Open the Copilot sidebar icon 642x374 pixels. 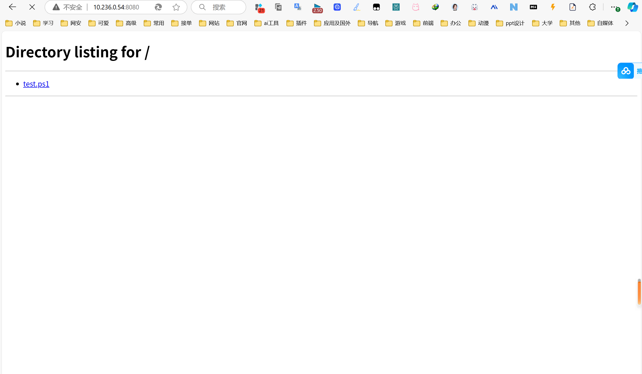(x=633, y=7)
